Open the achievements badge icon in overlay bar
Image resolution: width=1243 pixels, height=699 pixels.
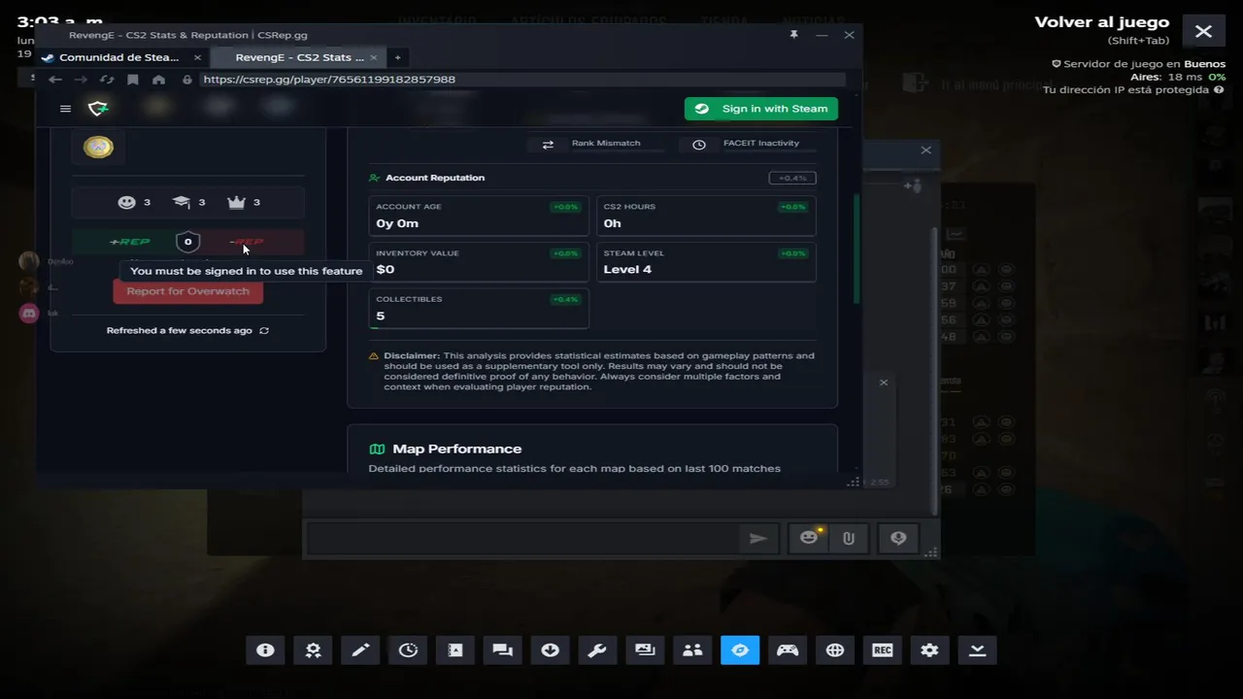(x=313, y=650)
